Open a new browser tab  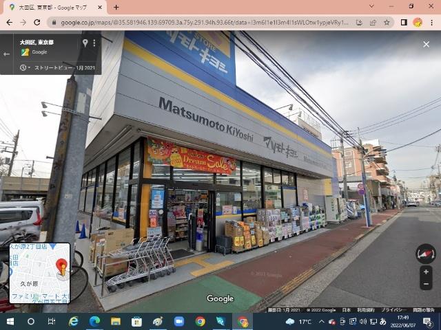(116, 8)
